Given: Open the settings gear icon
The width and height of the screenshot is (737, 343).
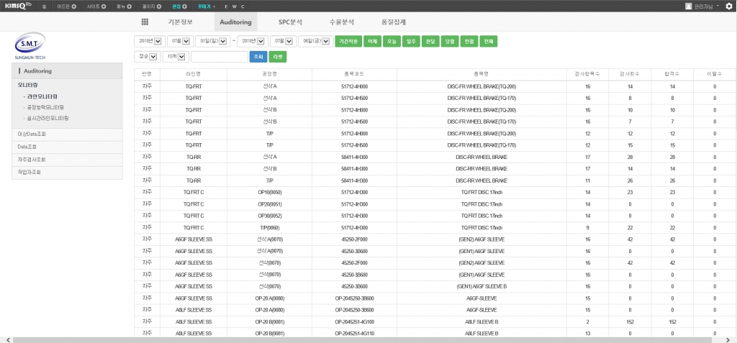Looking at the screenshot, I should point(729,6).
